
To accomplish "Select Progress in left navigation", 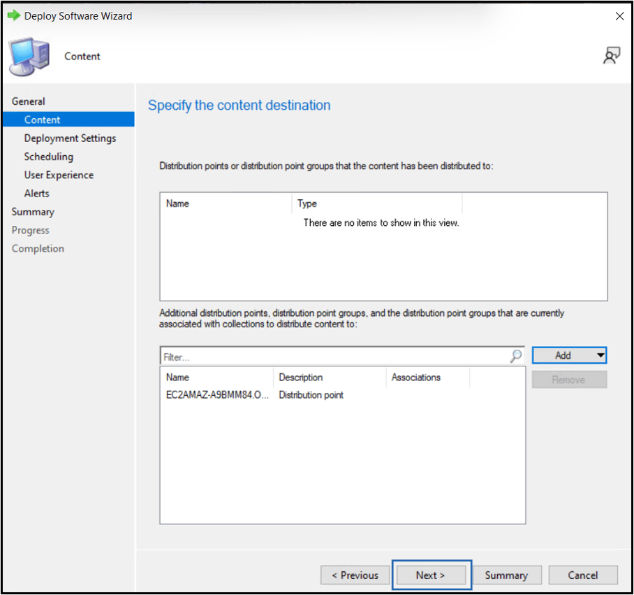I will click(x=30, y=230).
